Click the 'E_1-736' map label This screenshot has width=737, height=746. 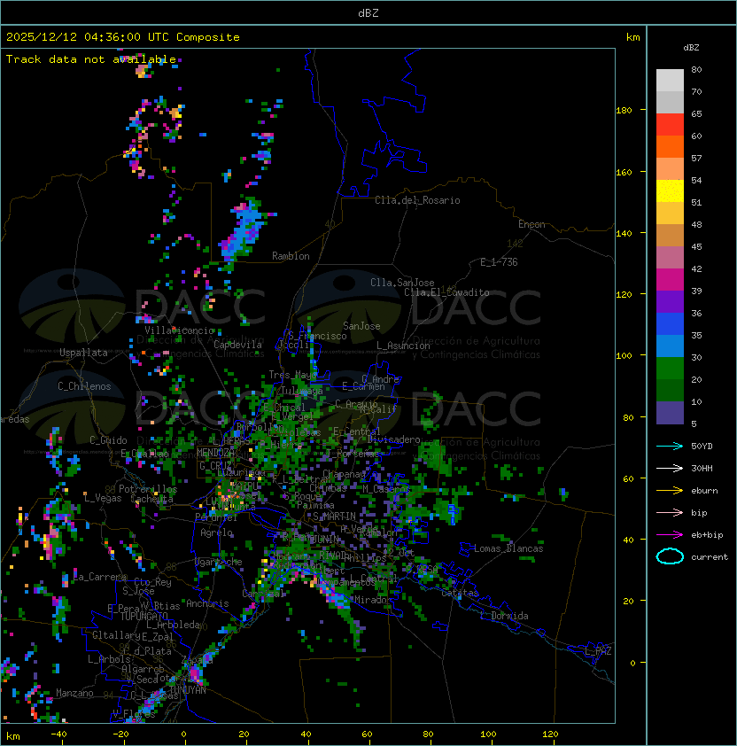[499, 262]
